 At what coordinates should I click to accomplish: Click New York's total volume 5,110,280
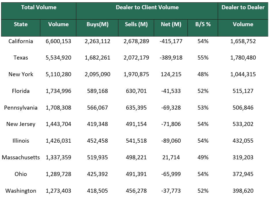(x=58, y=74)
